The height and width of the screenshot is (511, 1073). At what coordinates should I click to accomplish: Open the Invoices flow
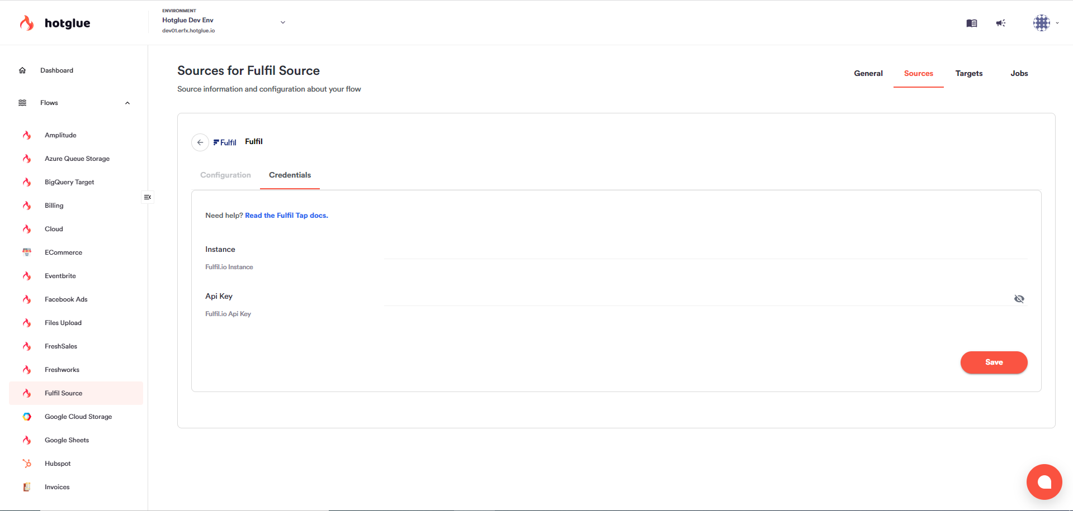(57, 487)
